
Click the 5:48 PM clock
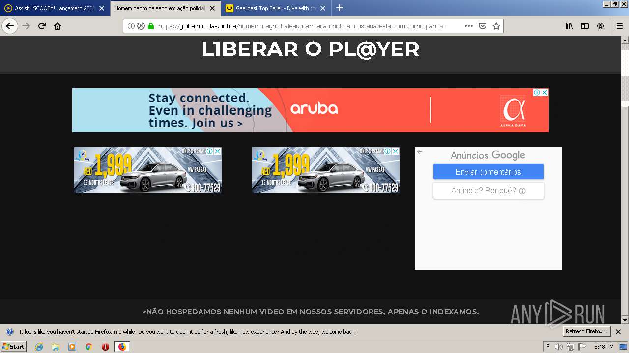coord(603,347)
